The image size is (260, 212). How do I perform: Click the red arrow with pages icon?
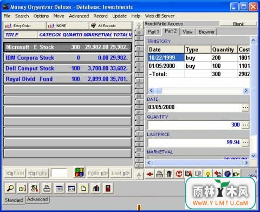(218, 174)
